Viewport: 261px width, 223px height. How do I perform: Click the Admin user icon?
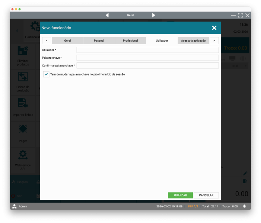point(15,206)
